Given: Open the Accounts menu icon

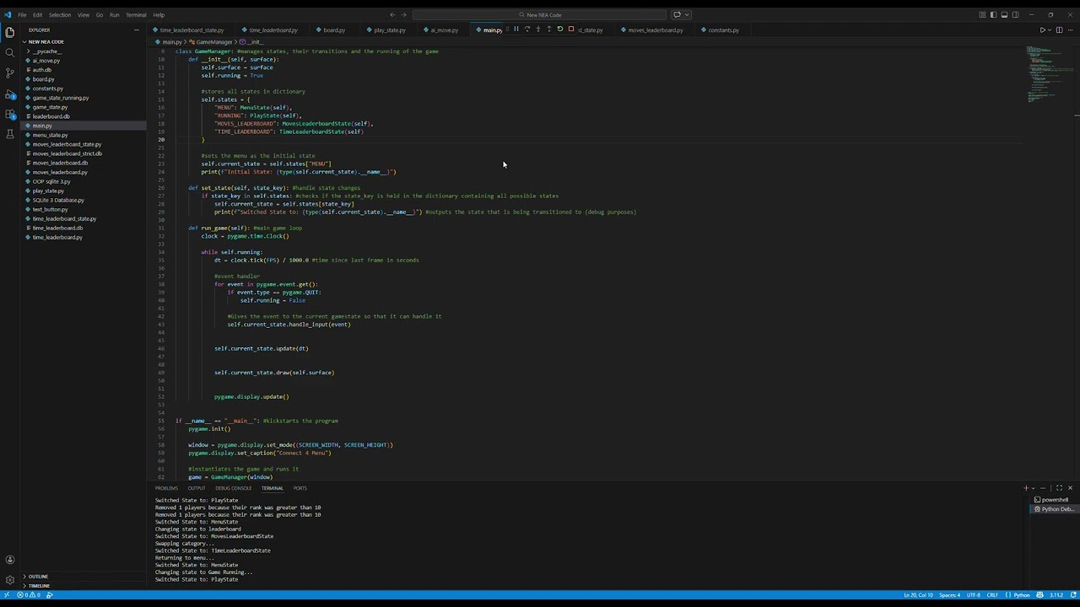Looking at the screenshot, I should pyautogui.click(x=10, y=560).
